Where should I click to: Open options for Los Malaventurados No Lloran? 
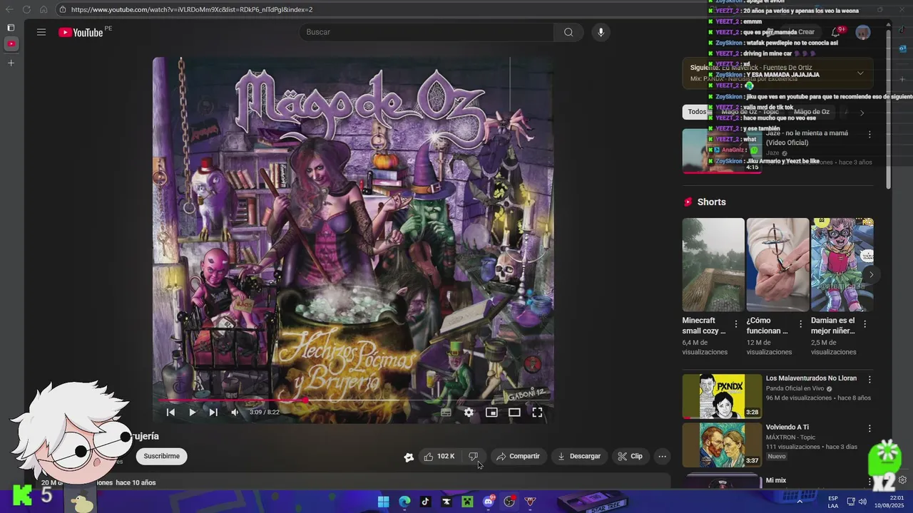tap(869, 379)
